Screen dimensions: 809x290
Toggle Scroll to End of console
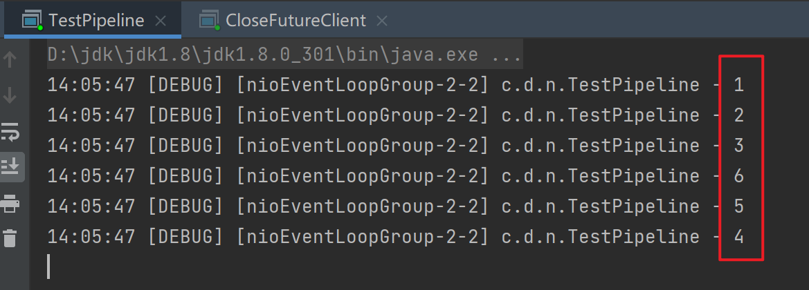point(11,166)
